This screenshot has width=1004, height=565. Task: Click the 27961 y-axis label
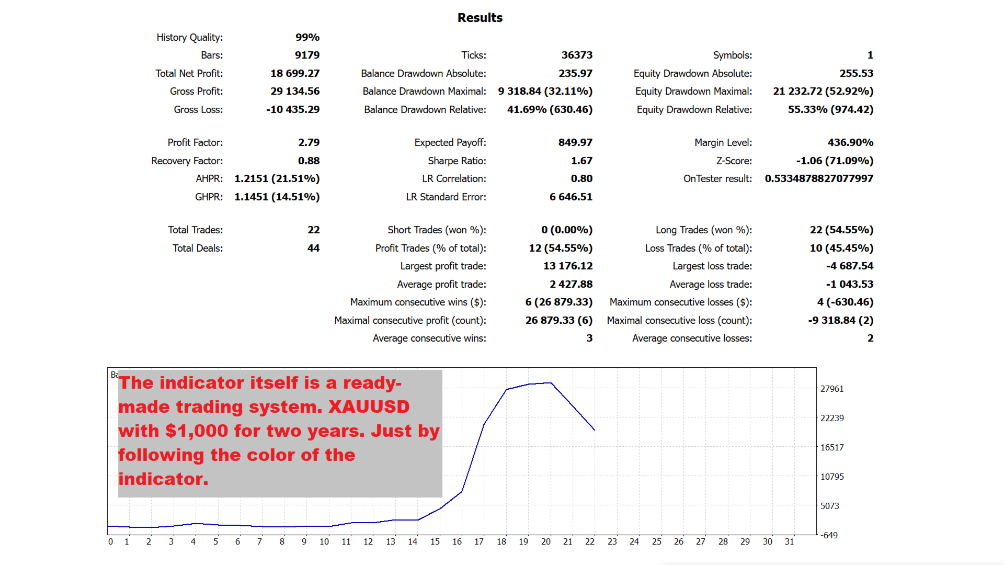(832, 389)
